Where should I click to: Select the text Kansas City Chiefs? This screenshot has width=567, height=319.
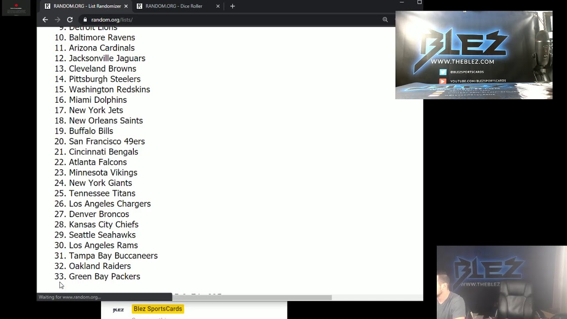point(104,225)
